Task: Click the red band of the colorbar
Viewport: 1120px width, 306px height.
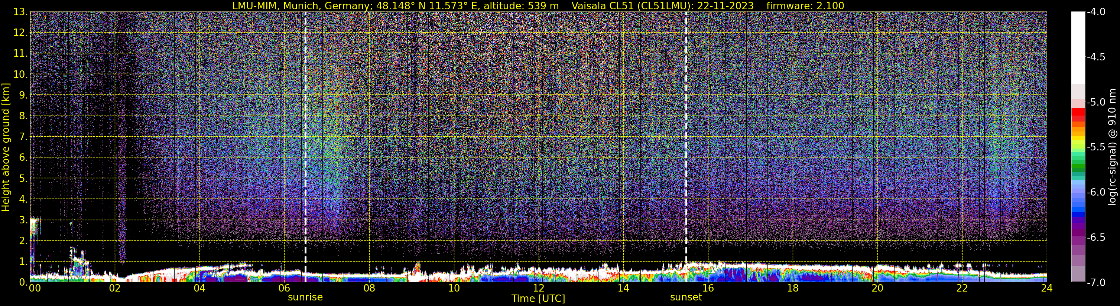Action: coord(1078,112)
